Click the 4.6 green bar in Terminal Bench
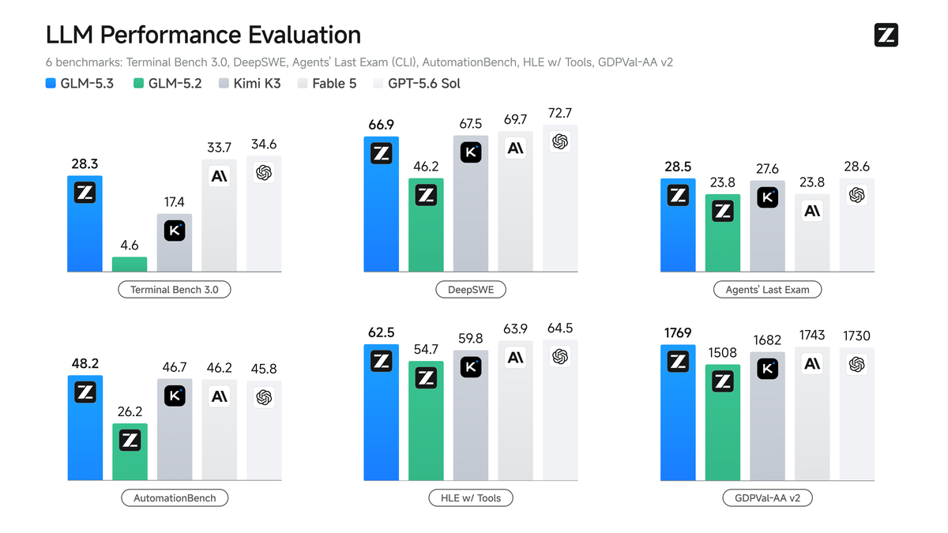 [x=130, y=265]
